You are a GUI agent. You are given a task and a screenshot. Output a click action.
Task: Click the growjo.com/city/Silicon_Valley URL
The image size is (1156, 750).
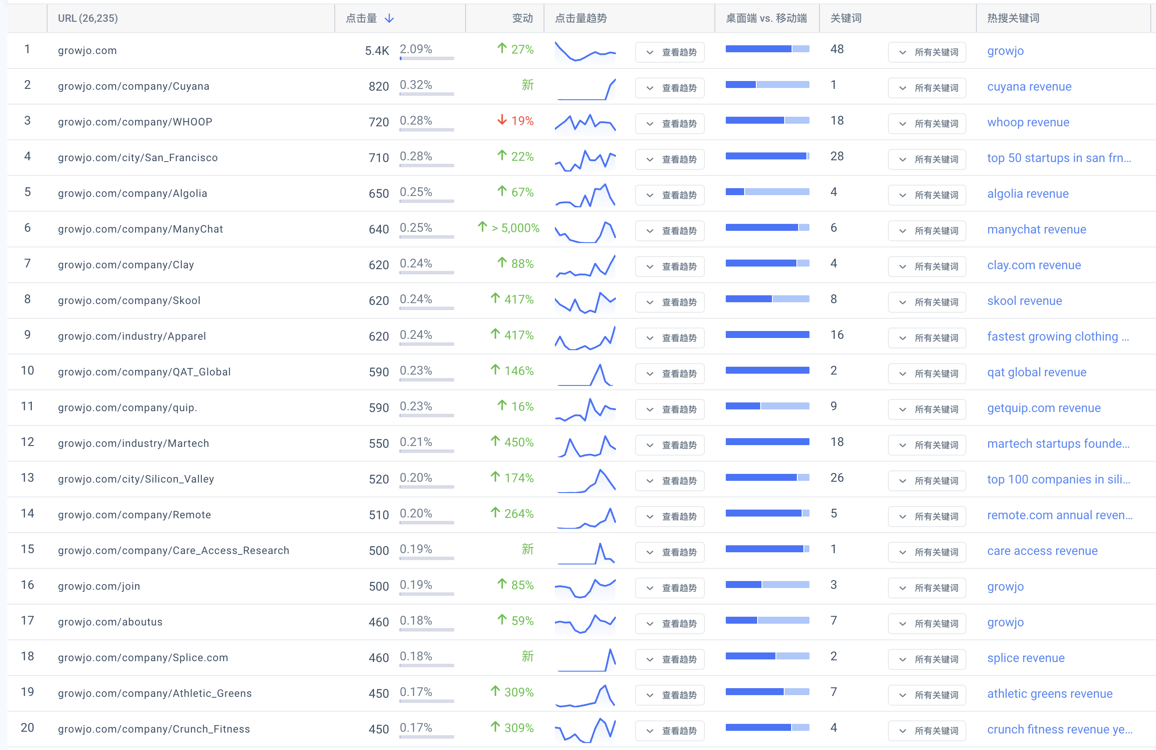pos(136,479)
